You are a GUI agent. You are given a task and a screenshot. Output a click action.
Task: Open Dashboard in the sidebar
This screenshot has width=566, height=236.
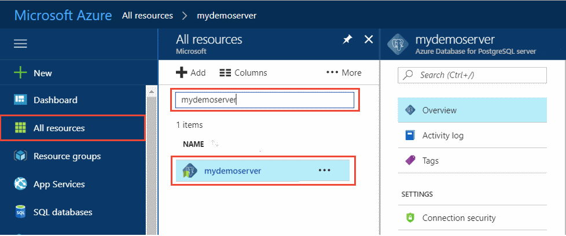72,100
